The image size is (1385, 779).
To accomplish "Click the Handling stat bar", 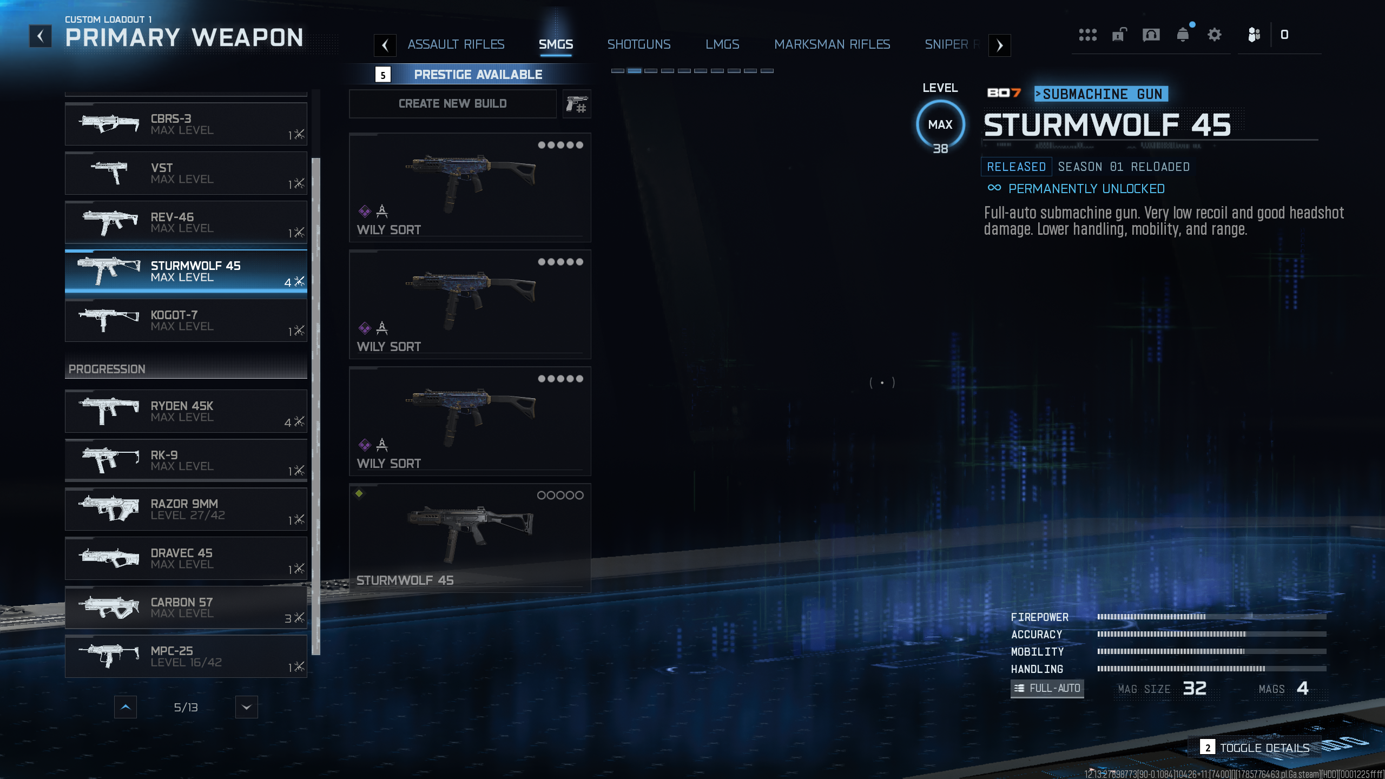I will click(1212, 669).
